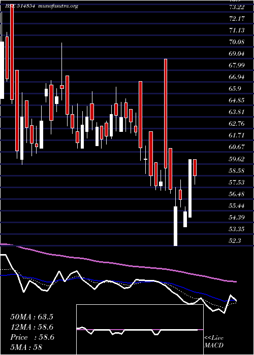Click the <<Live MACD label
Screen dimensions: 254x355
click(x=214, y=342)
